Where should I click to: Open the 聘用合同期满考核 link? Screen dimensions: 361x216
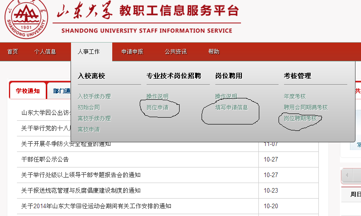306,108
